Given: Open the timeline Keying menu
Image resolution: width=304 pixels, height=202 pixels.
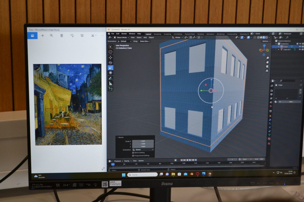Looking at the screenshot, I should point(128,161).
